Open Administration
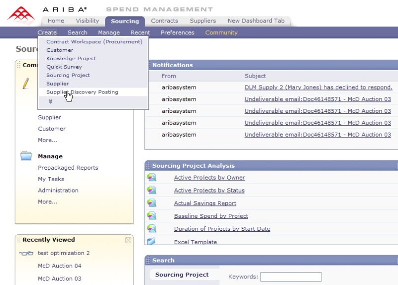 click(x=58, y=190)
